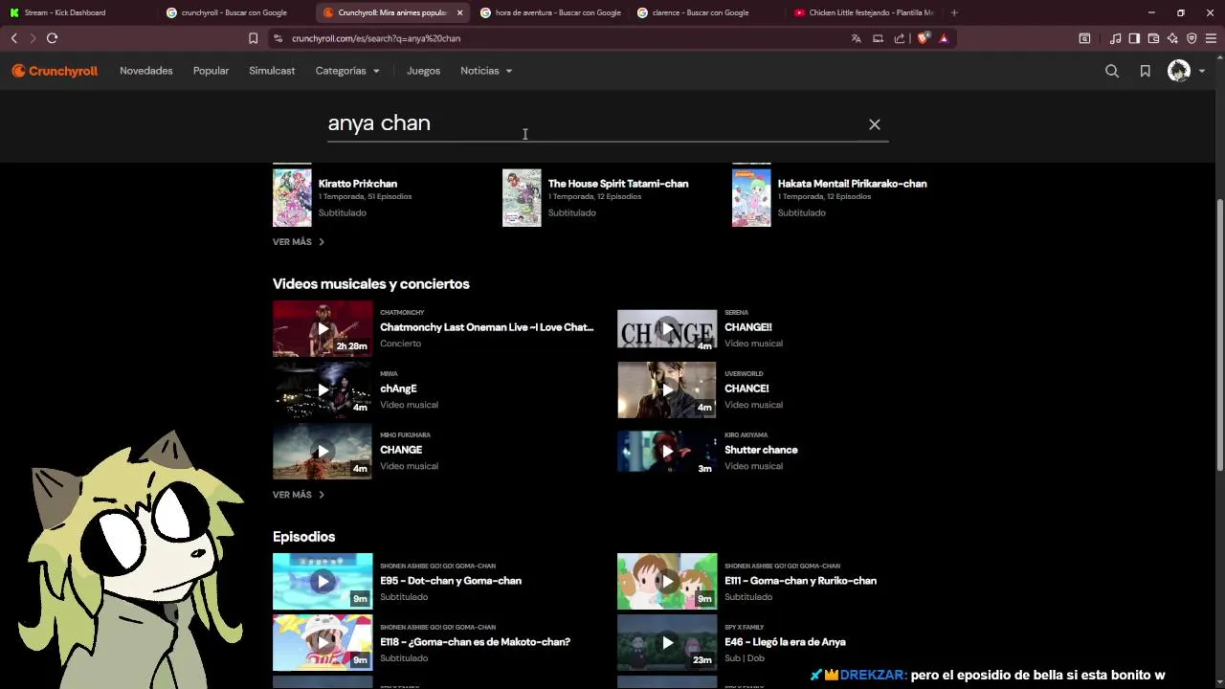The height and width of the screenshot is (689, 1225).
Task: Click the share page icon in address bar
Action: click(x=900, y=38)
